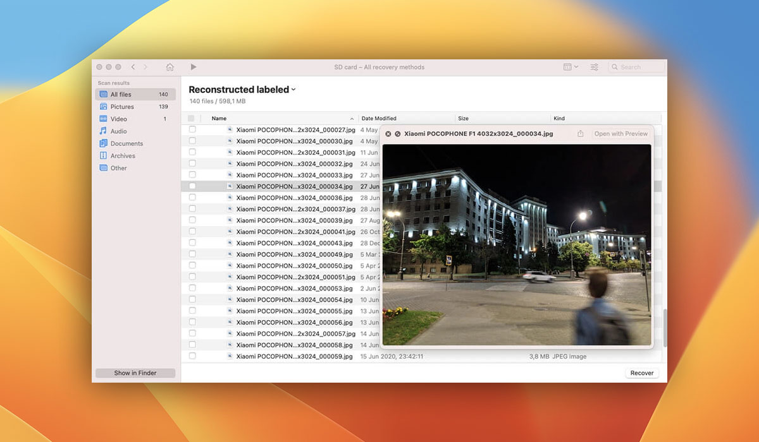Click date 15 Jun 2020, 23:42:11
Viewport: 759px width, 442px height.
click(x=392, y=357)
